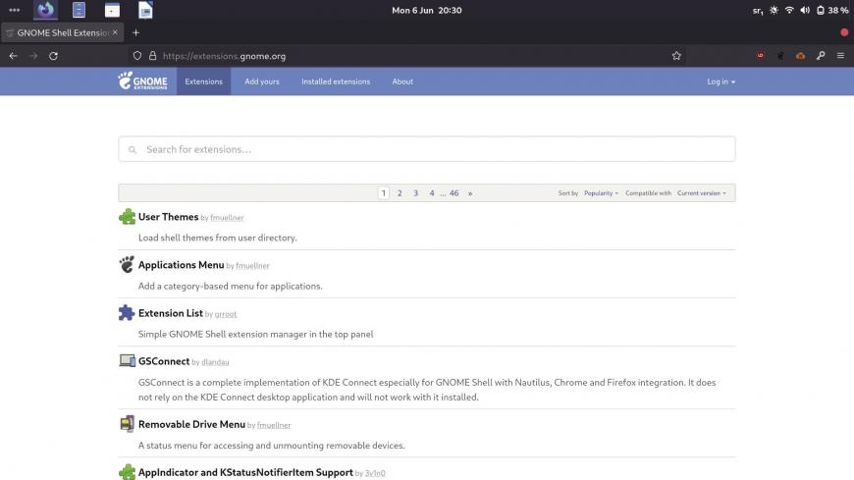Click the GSConnect laptop icon
Screen dimensions: 854x480
pos(127,360)
